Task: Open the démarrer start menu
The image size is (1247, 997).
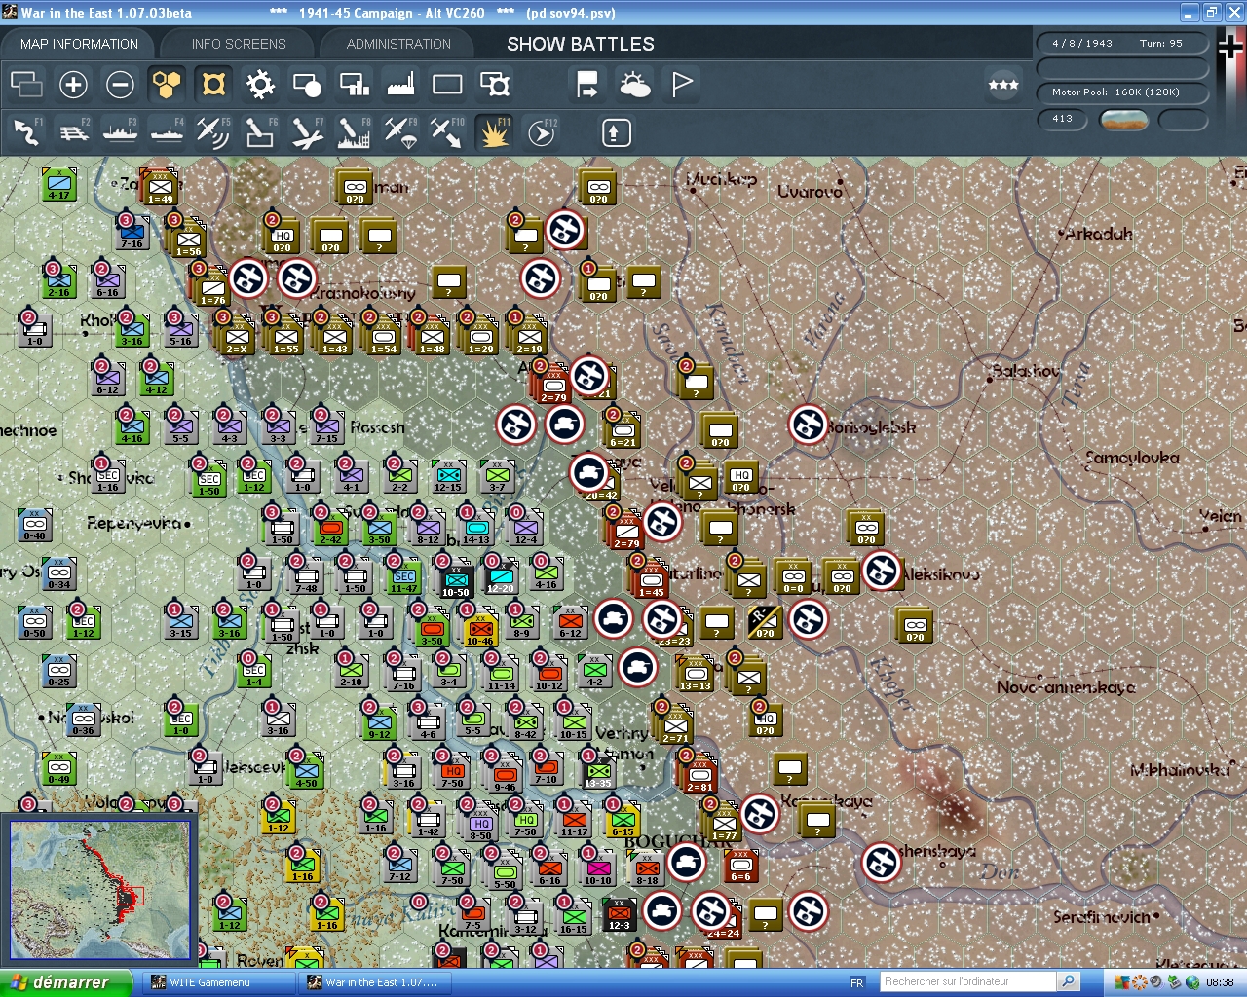Action: pyautogui.click(x=65, y=982)
